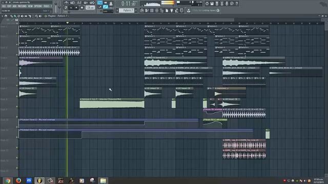Select the Paint brush tool in Playlist
Viewport: 328px width, 184px height.
click(x=15, y=16)
